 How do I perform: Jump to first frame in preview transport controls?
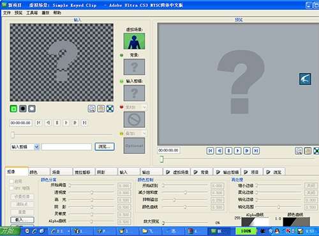pyautogui.click(x=211, y=151)
